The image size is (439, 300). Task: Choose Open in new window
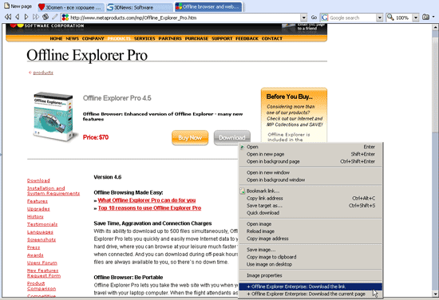310,172
